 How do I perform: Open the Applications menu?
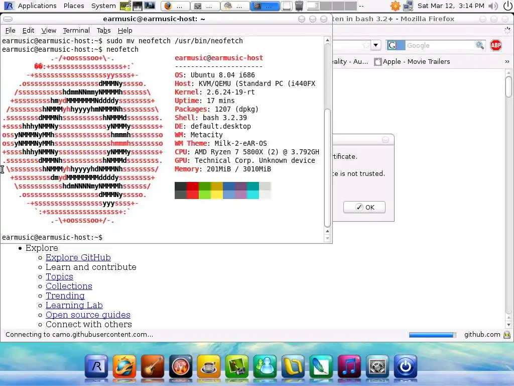37,6
